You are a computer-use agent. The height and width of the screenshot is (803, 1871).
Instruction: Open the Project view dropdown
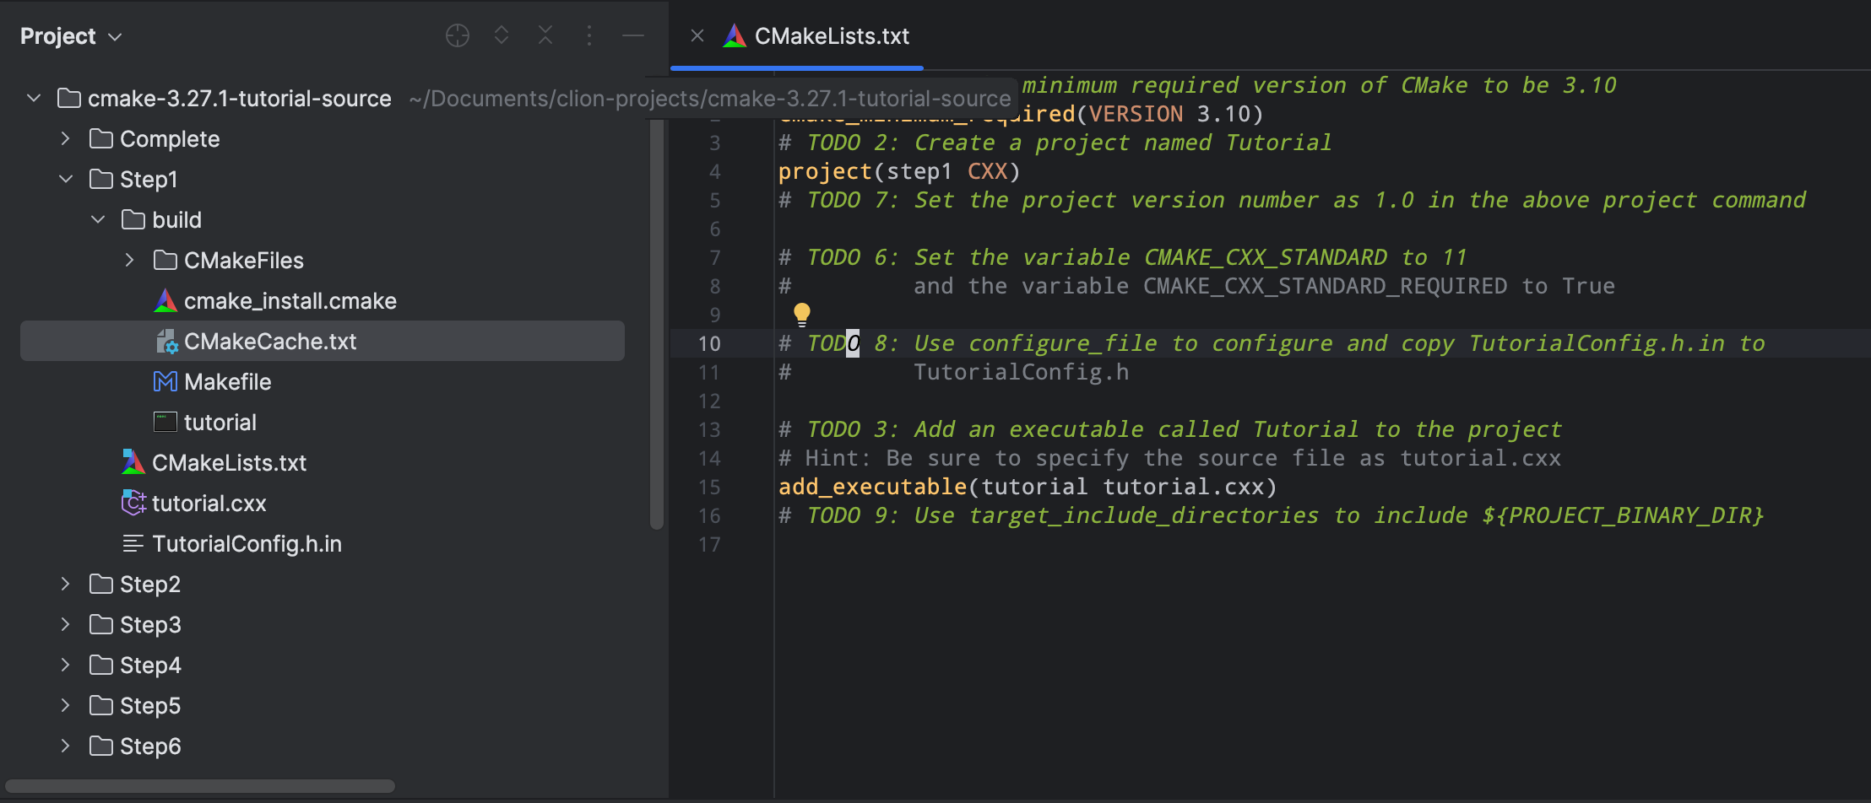point(71,36)
